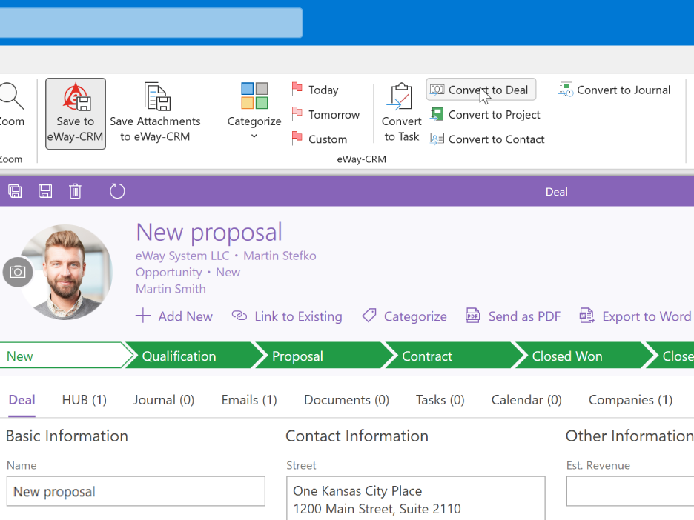
Task: Open the Journal (0) tab
Action: pos(164,400)
